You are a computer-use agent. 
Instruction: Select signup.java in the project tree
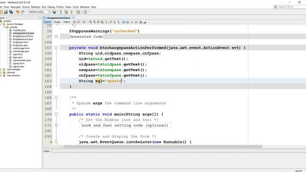[x=19, y=66]
